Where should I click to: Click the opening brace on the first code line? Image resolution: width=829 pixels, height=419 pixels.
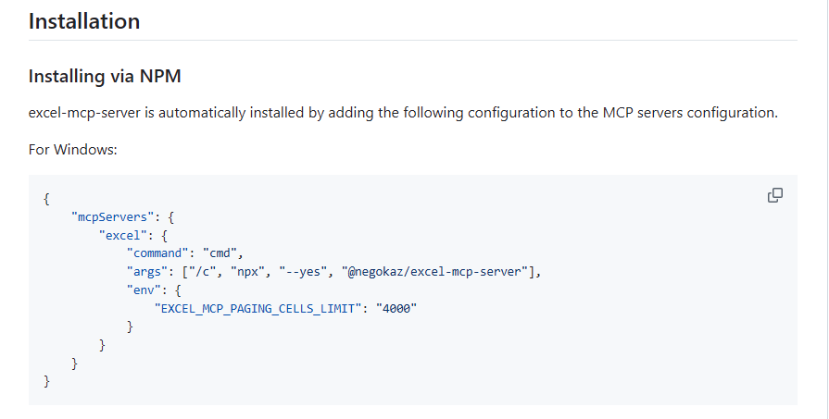(x=46, y=197)
